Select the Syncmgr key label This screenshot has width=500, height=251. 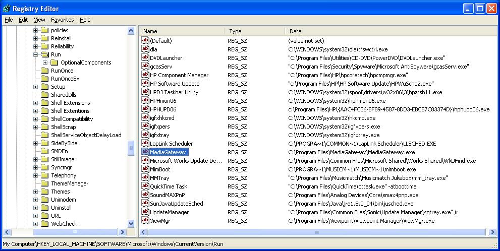point(61,167)
